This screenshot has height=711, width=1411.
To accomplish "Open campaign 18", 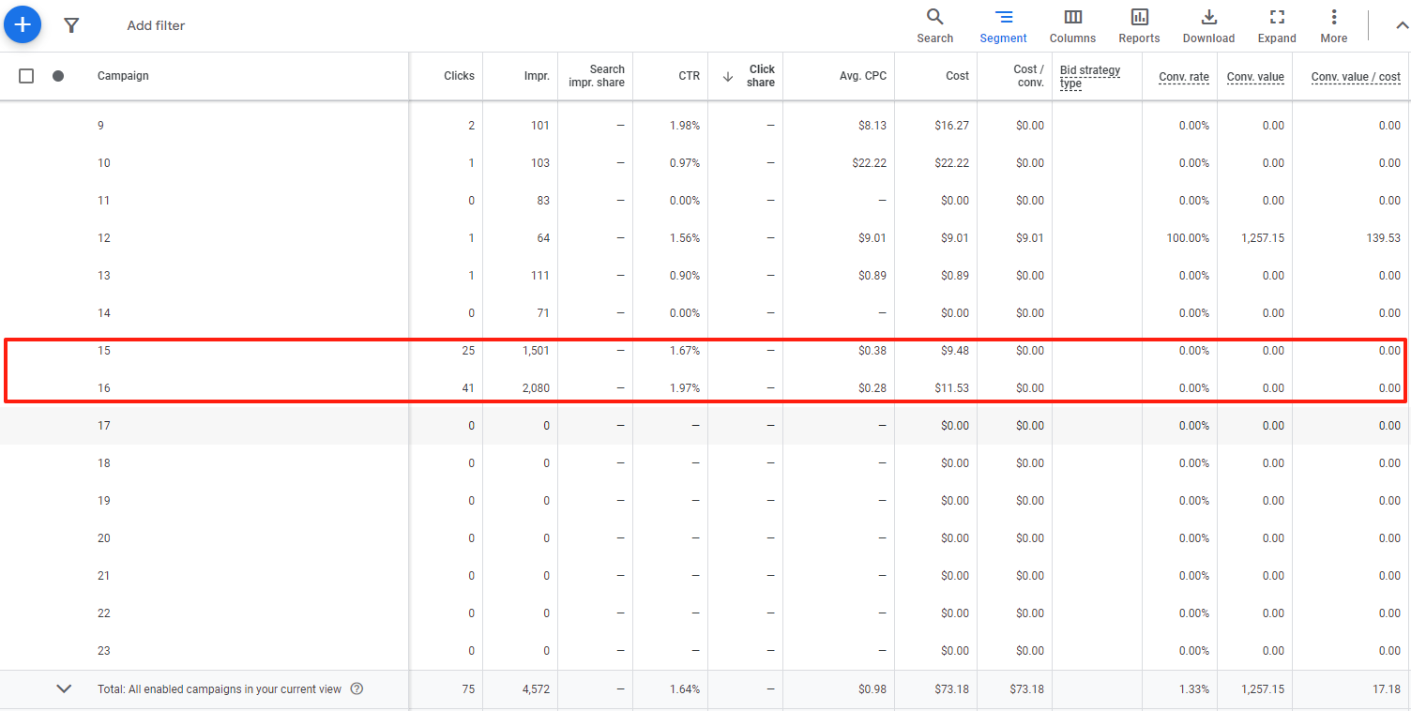I will (x=103, y=463).
